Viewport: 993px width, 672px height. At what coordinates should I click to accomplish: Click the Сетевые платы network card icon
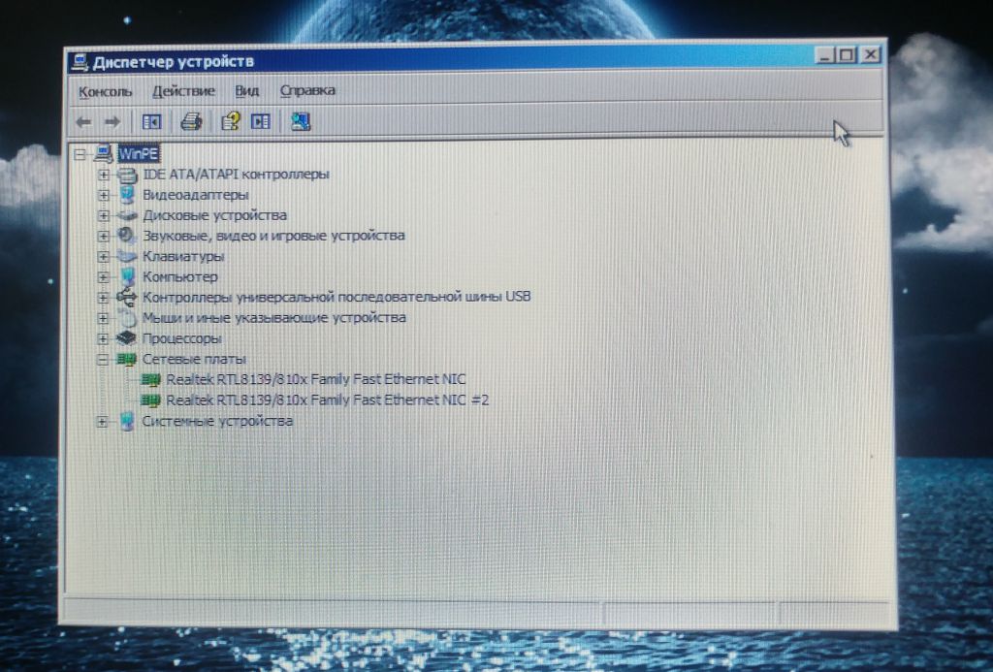point(127,359)
